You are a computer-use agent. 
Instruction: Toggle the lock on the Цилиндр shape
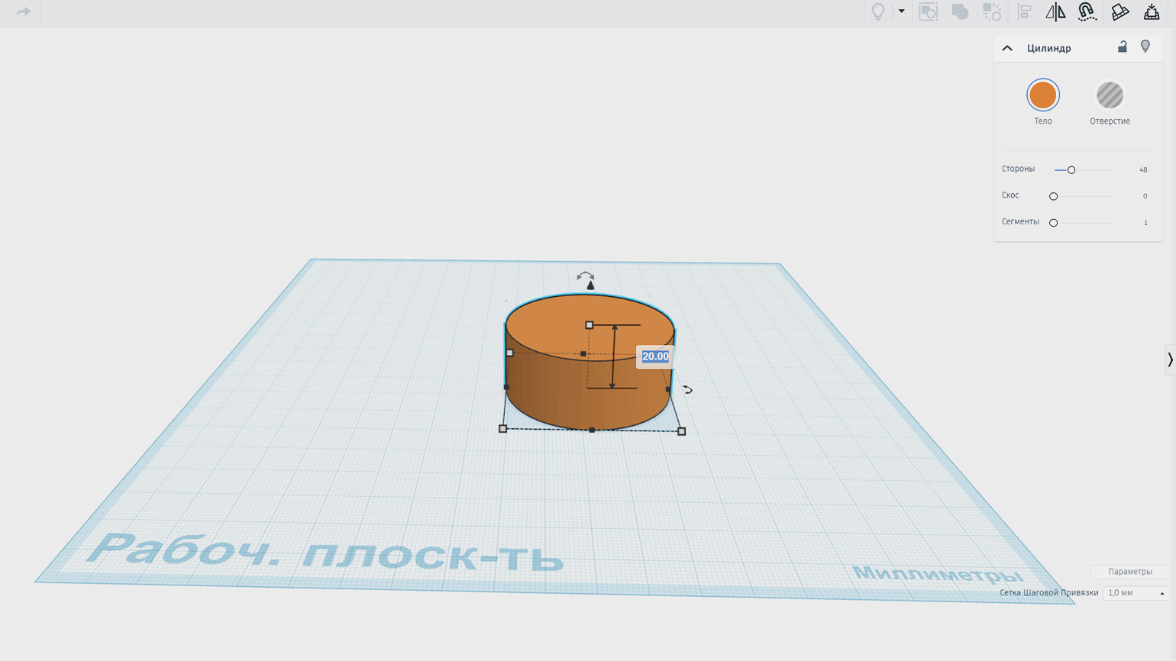pyautogui.click(x=1122, y=47)
